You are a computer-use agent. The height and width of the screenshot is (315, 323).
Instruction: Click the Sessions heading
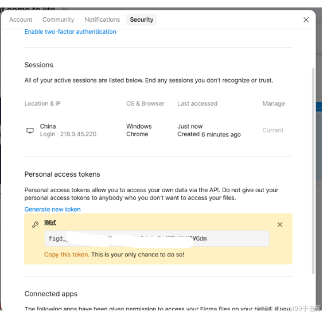coord(39,65)
